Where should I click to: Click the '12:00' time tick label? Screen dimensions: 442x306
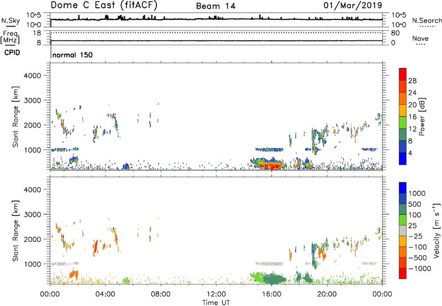pos(216,294)
